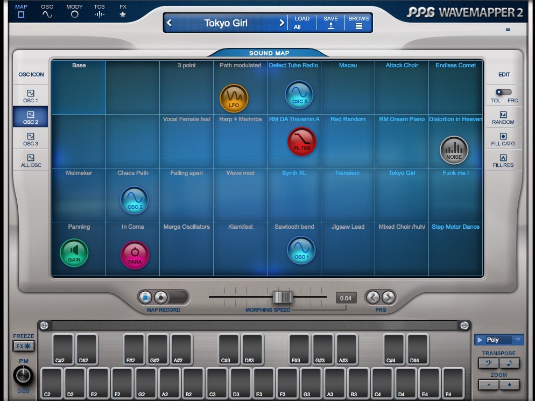The height and width of the screenshot is (401, 535).
Task: Open the hamburger menu below the logo
Action: [508, 30]
